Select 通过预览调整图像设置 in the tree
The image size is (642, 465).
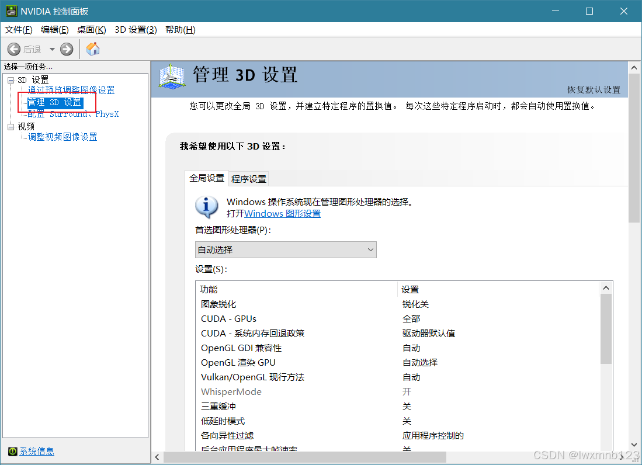(x=71, y=90)
